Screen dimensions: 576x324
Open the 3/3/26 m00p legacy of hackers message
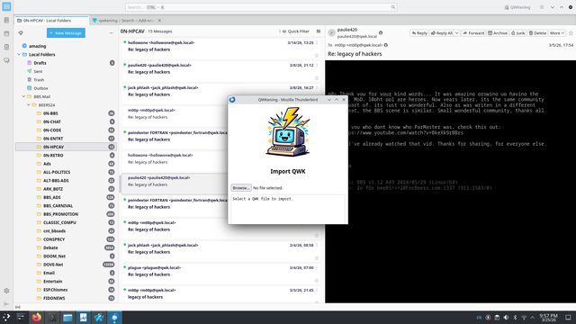pos(220,295)
